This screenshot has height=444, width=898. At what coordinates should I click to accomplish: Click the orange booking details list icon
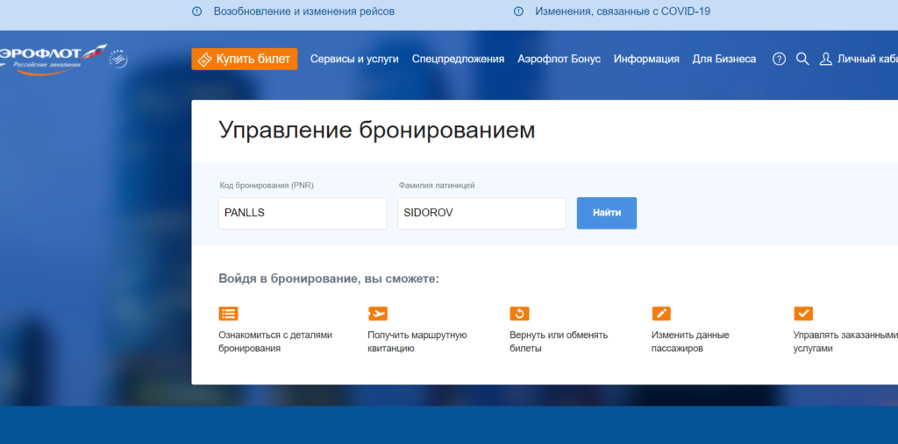[228, 314]
